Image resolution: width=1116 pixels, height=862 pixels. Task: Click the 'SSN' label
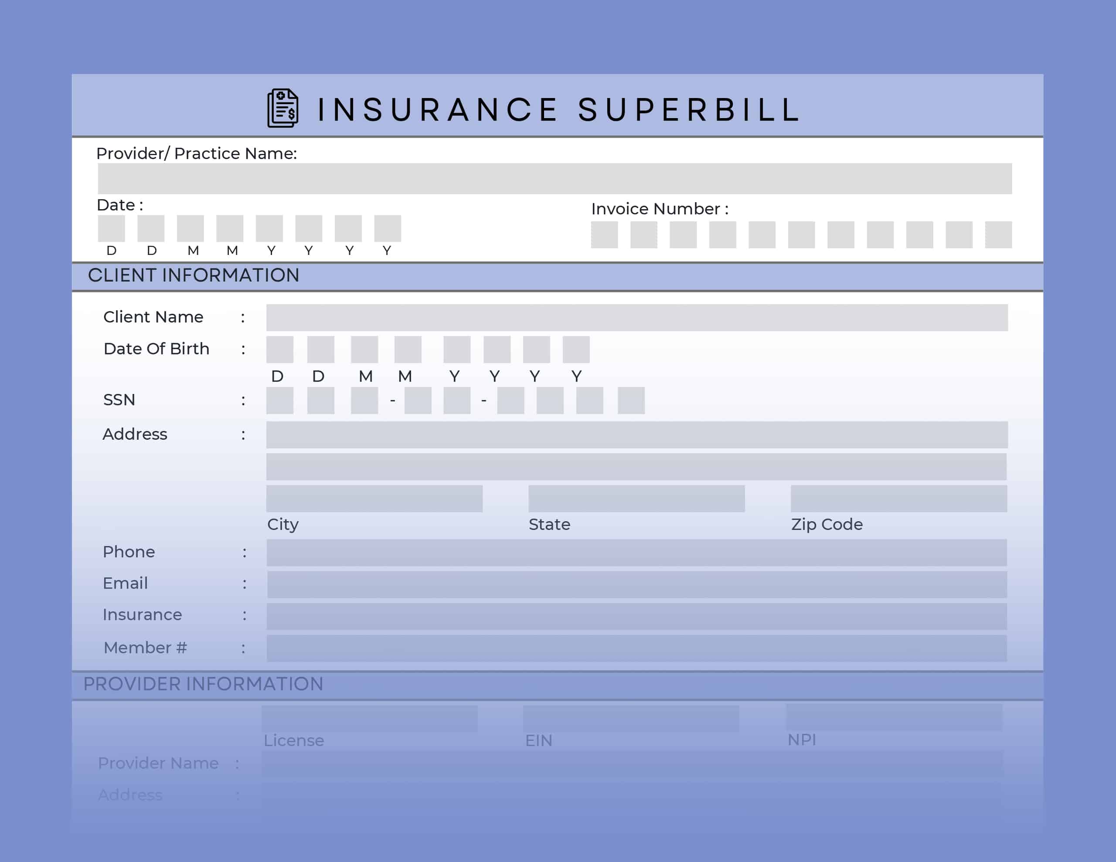pos(119,400)
